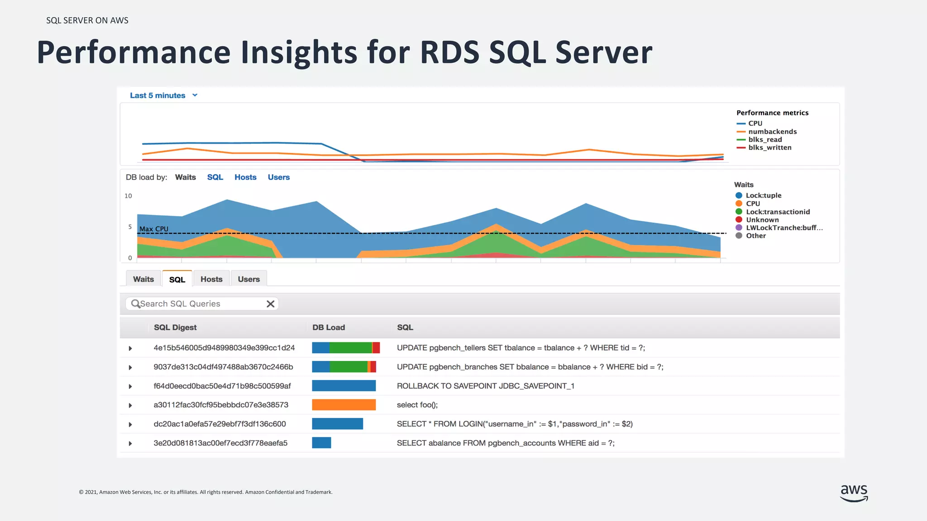Click the digest 4e15b546005d9489980349e399cc1d24 text
Image resolution: width=927 pixels, height=521 pixels.
[224, 348]
